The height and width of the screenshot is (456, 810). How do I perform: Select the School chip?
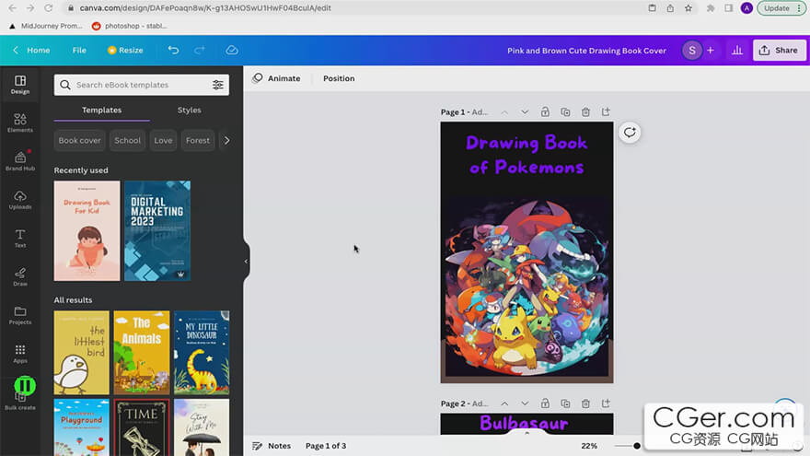(128, 140)
